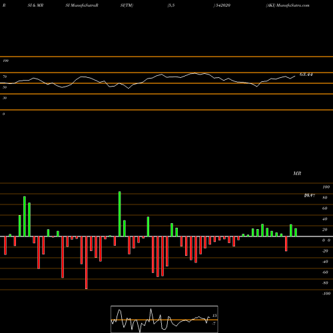
Task: Click the MR axis label -40
Action: (325, 262)
